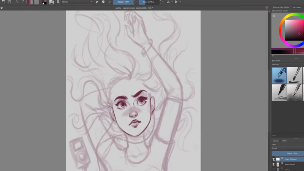The height and width of the screenshot is (171, 304).
Task: Switch to the Tool Options tab
Action: click(x=296, y=7)
